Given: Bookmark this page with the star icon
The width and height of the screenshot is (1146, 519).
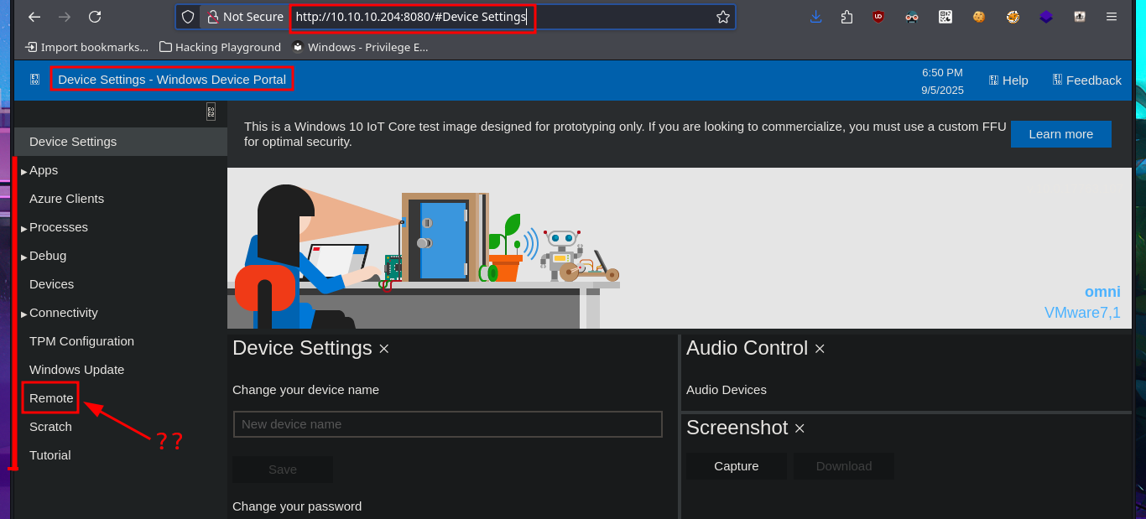Looking at the screenshot, I should coord(722,17).
